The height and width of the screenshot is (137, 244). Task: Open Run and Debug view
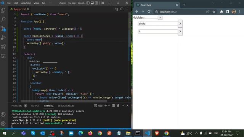tap(3, 38)
